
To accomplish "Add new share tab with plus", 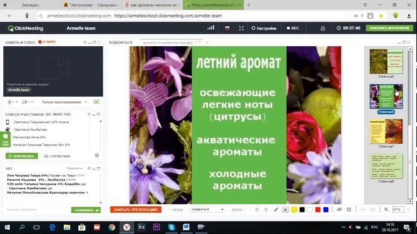I will (207, 42).
